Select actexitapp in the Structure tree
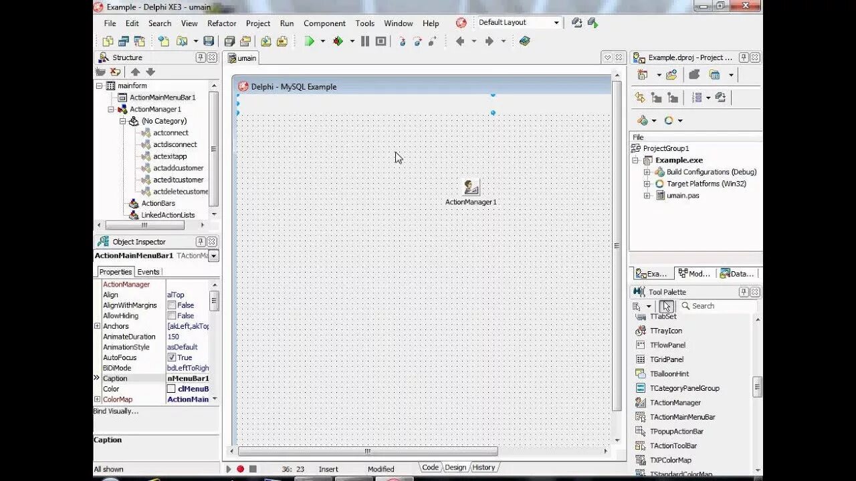The image size is (856, 481). [x=170, y=156]
